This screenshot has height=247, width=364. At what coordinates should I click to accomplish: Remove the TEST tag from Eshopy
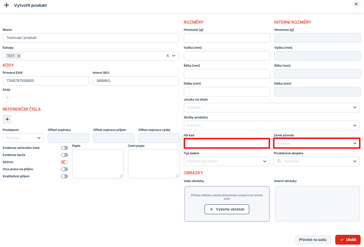pyautogui.click(x=19, y=56)
